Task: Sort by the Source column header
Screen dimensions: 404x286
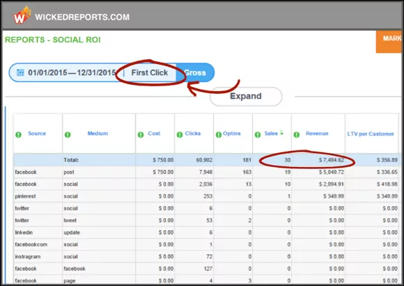Action: point(37,134)
